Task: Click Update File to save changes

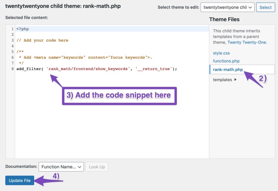Action: [x=20, y=180]
